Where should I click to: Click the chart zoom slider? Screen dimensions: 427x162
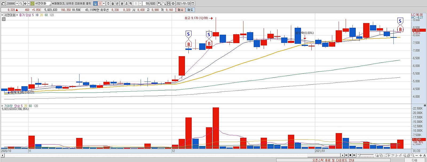point(366,155)
